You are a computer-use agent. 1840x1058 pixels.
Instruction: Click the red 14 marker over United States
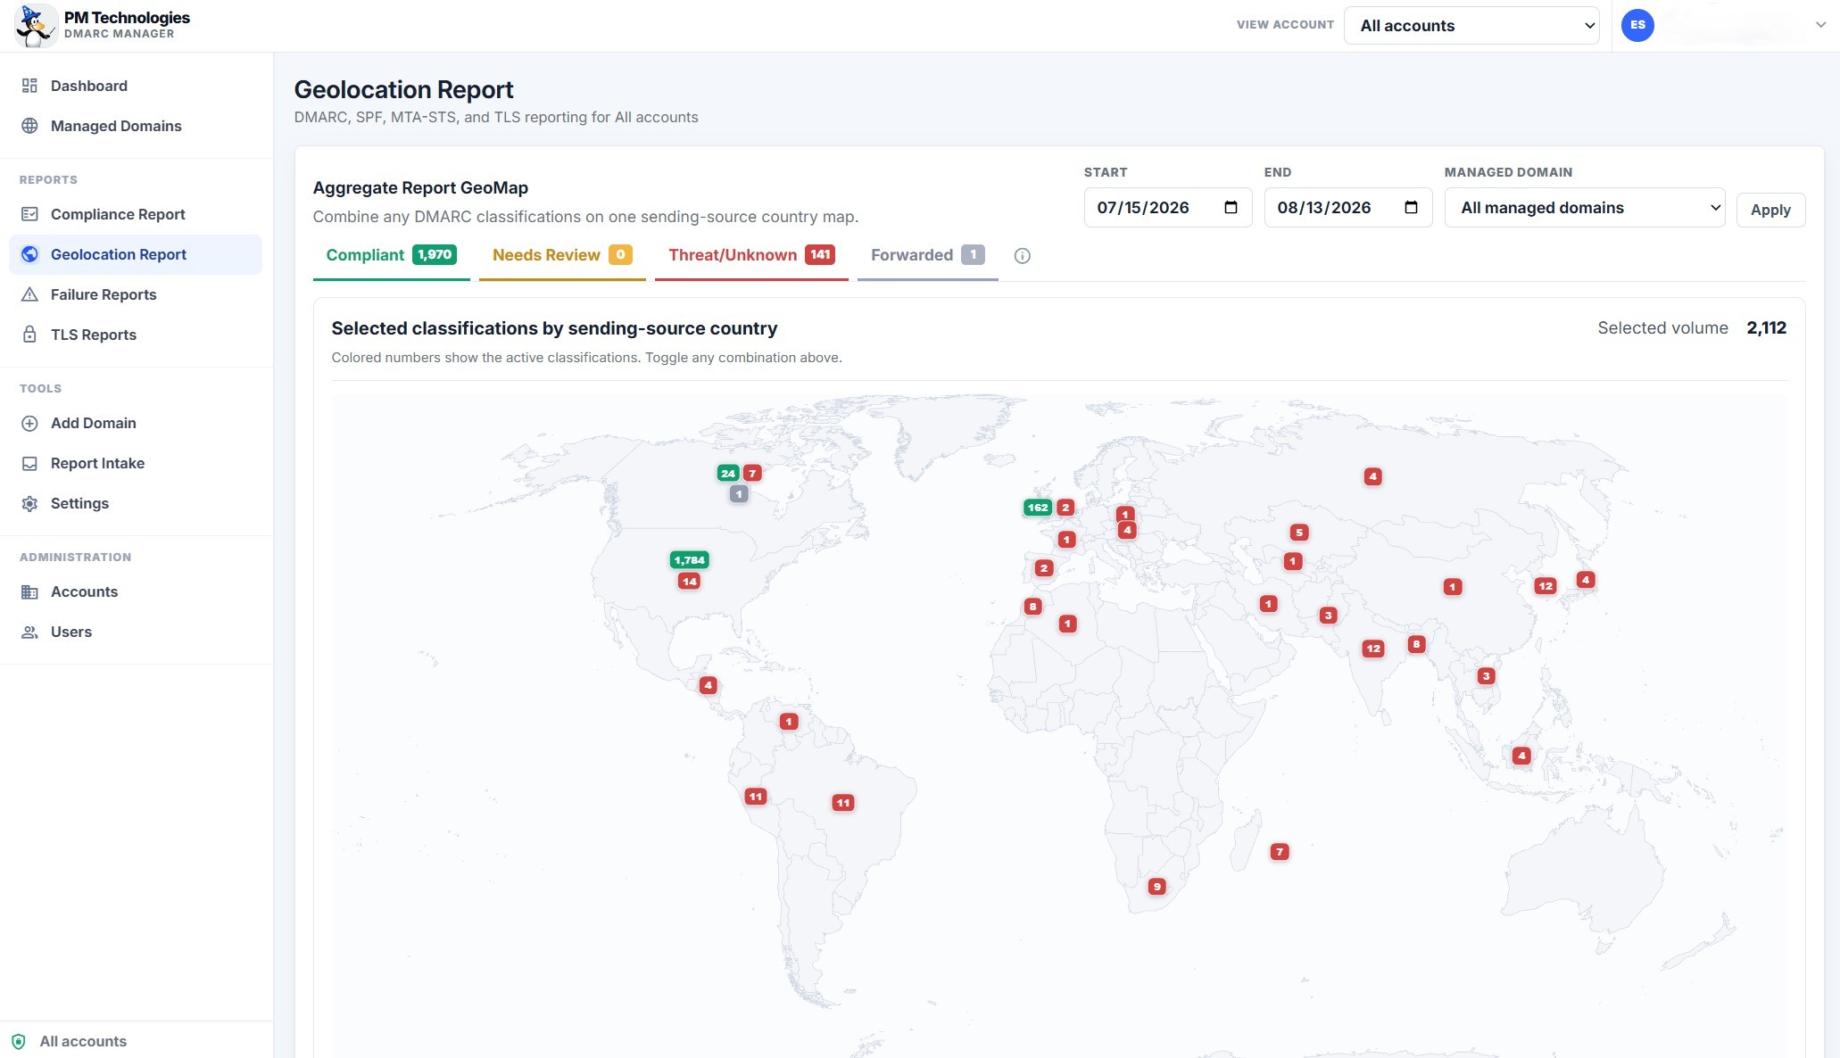point(689,582)
